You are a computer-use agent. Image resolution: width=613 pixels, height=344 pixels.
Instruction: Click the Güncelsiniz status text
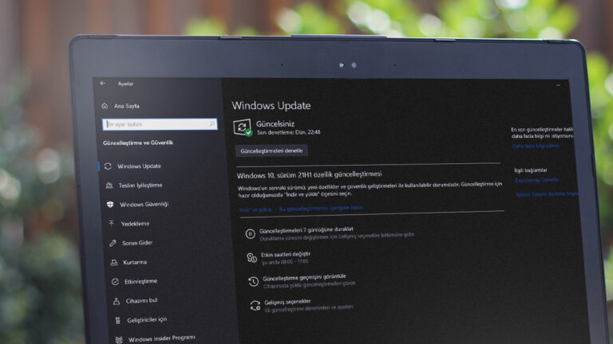pyautogui.click(x=275, y=123)
